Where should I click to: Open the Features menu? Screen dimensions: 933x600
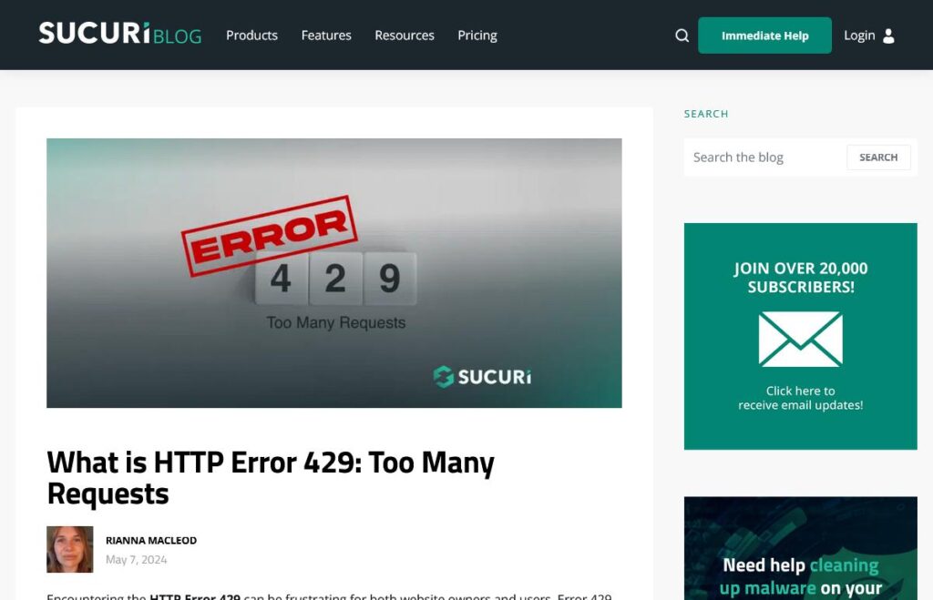(326, 36)
